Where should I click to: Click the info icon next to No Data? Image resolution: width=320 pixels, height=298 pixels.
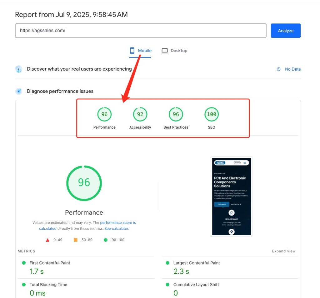278,69
